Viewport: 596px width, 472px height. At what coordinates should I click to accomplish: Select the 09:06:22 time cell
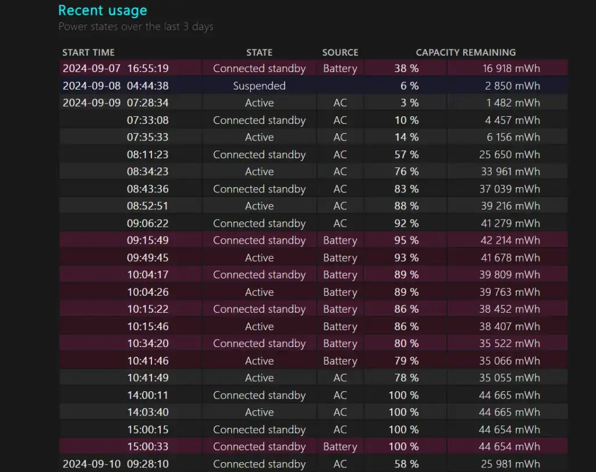[147, 223]
